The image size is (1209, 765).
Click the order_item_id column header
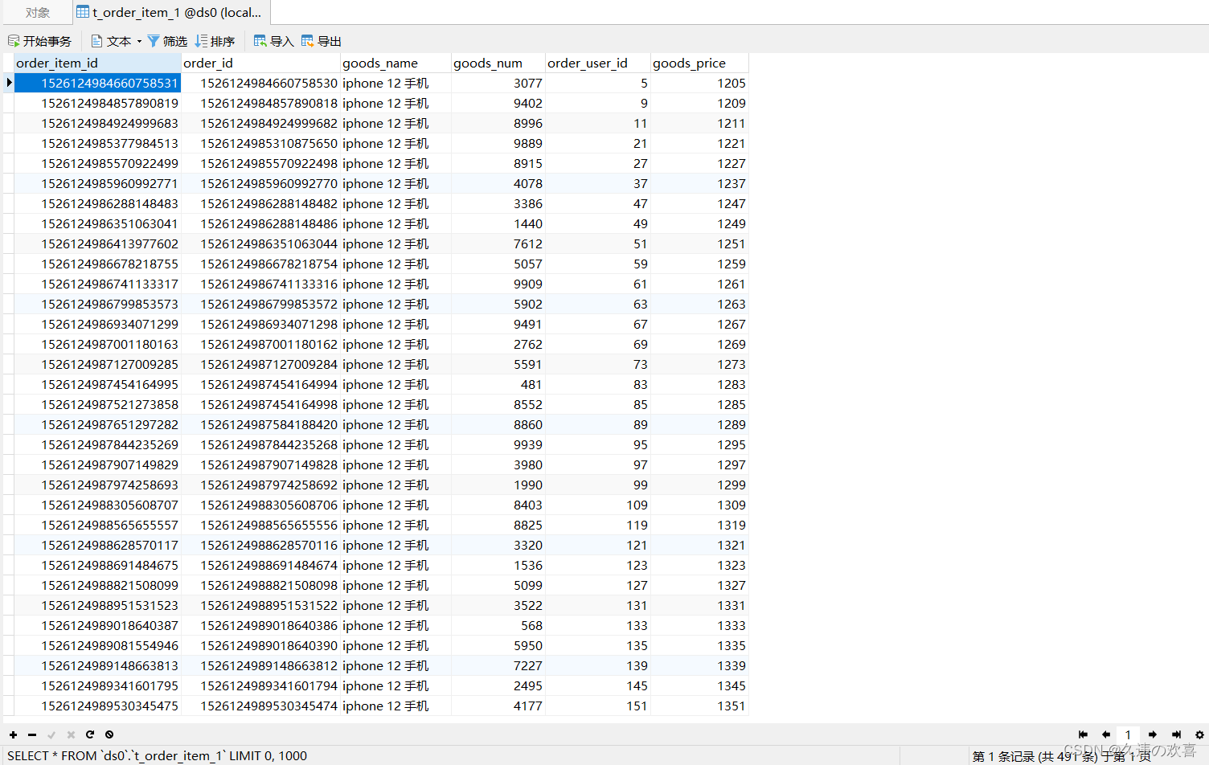point(97,63)
